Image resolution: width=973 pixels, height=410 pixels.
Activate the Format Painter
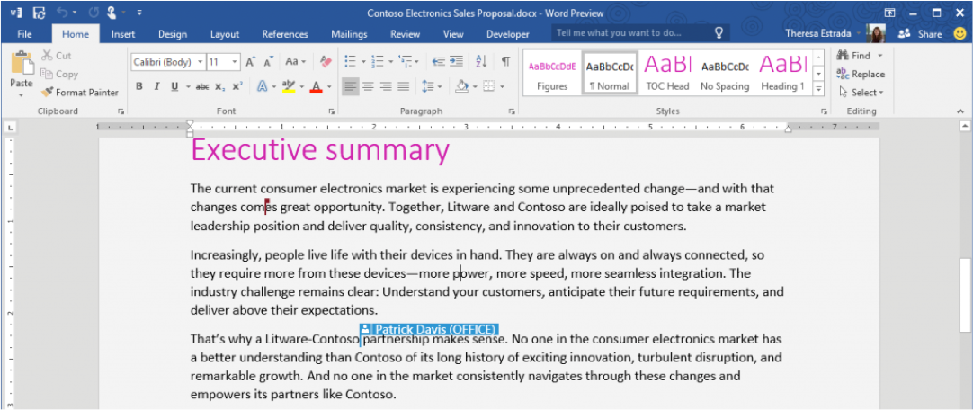(x=79, y=93)
